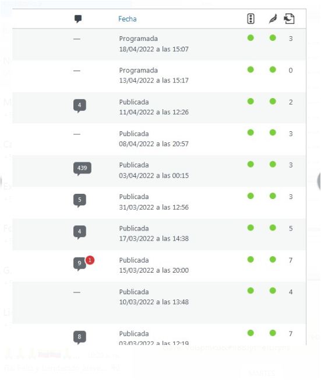Click the outgoing links column header icon
Viewport: 321px width, 380px height.
(x=289, y=19)
